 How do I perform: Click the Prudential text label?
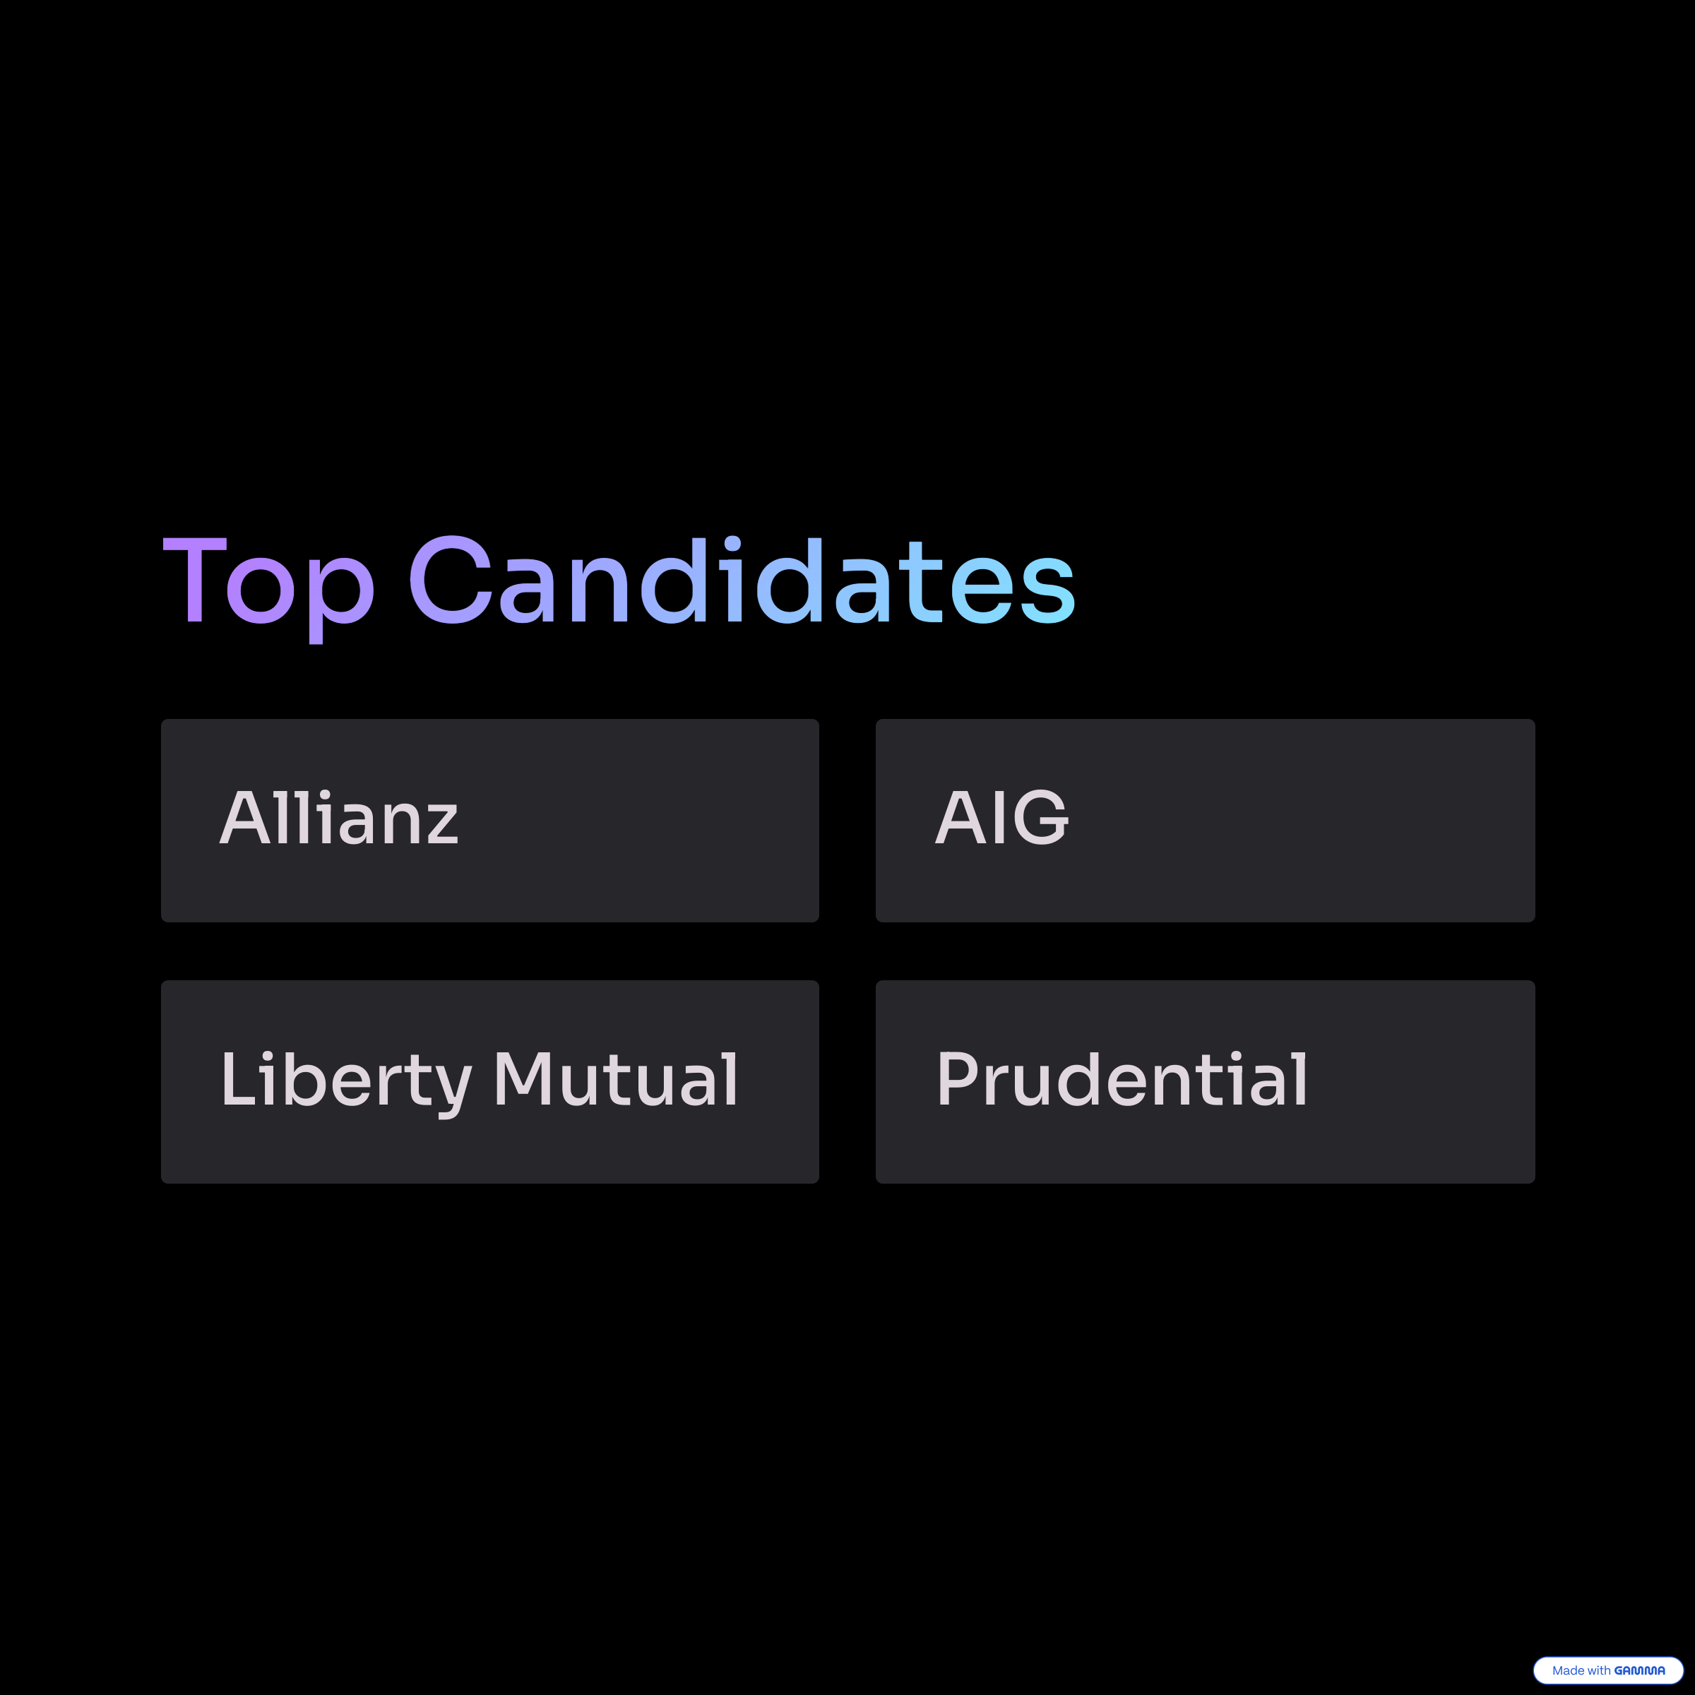[x=1122, y=1079]
